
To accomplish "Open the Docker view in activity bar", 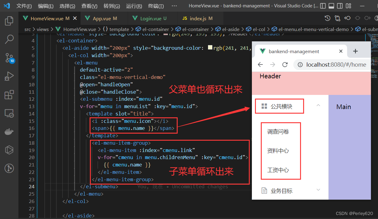I will tap(9, 132).
